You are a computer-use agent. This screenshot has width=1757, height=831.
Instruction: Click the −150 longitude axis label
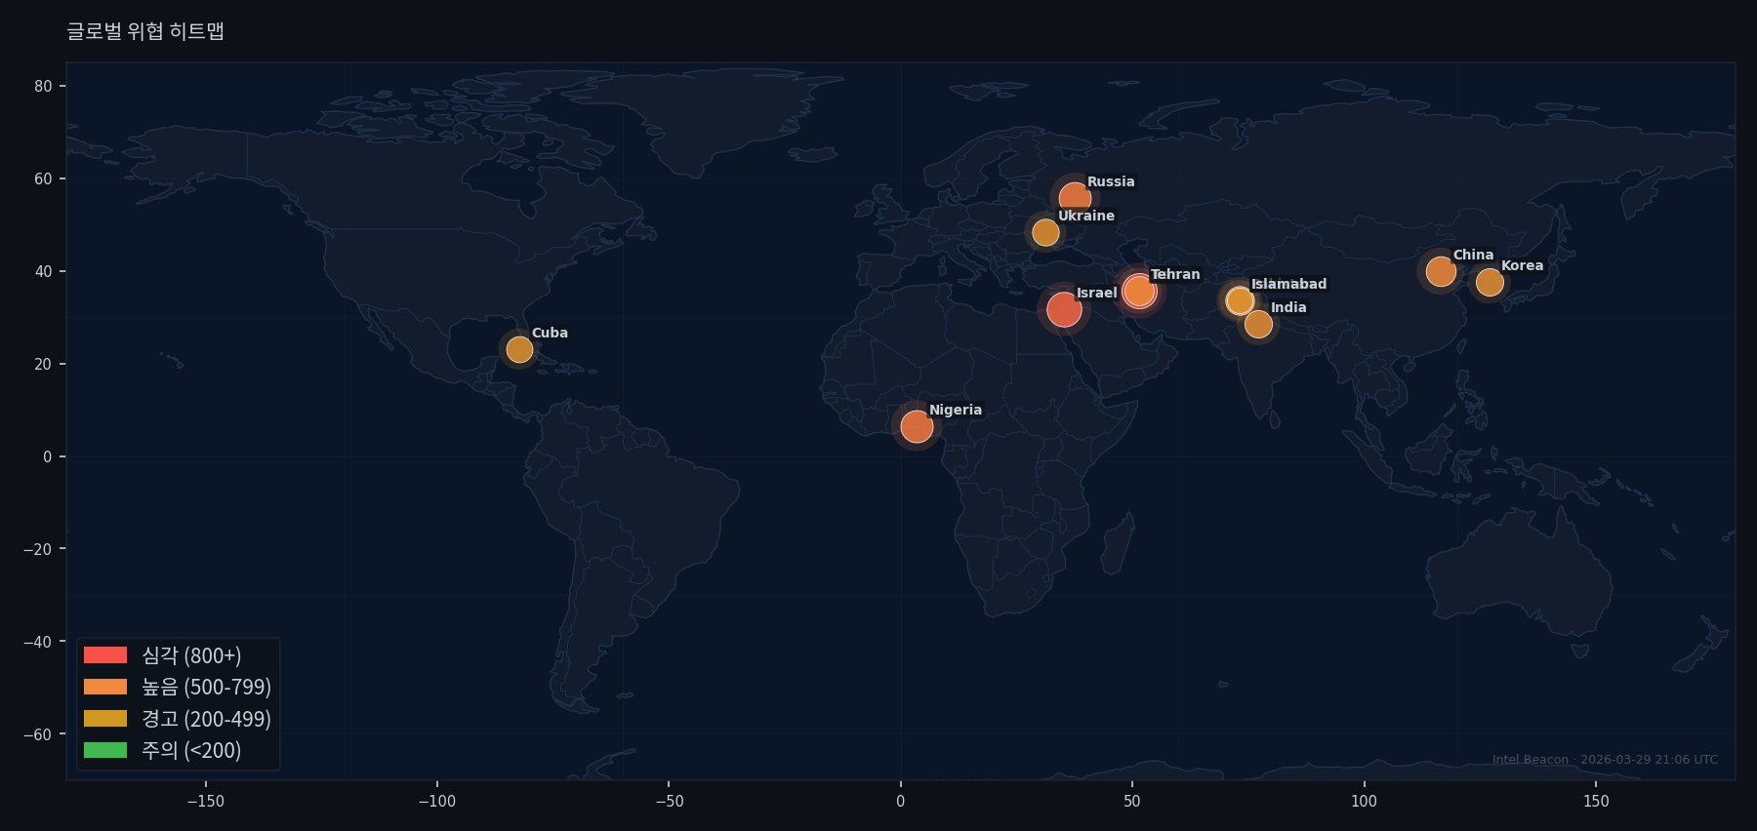coord(205,802)
